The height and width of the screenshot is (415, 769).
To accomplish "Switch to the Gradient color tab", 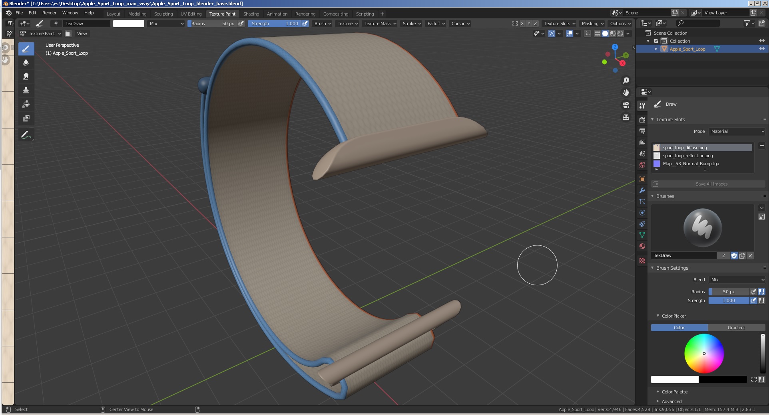I will click(736, 328).
